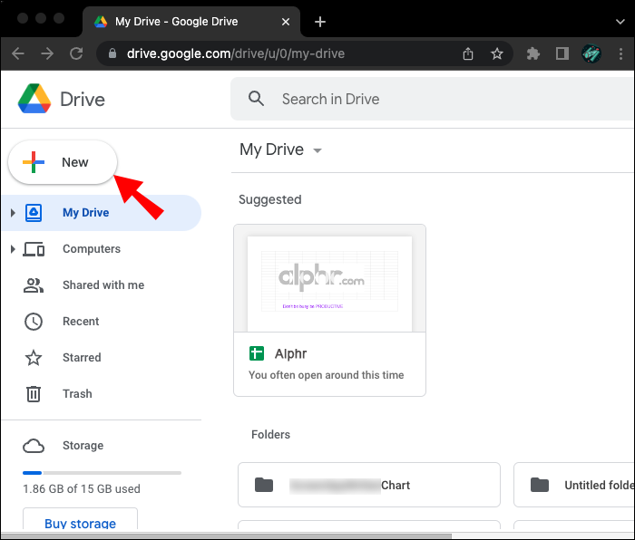
Task: Reload the page
Action: point(76,54)
